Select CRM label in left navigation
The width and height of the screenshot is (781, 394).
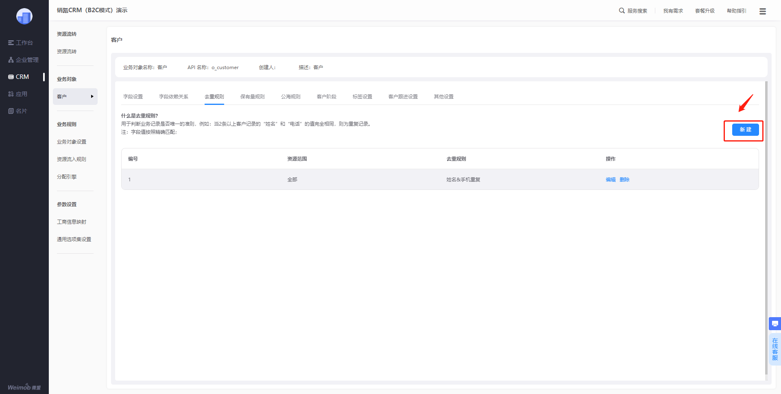point(22,77)
